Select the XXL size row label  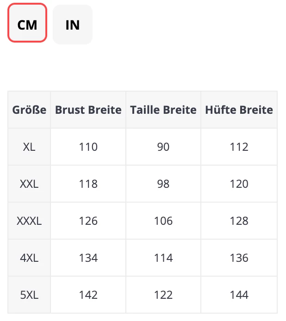tap(29, 184)
